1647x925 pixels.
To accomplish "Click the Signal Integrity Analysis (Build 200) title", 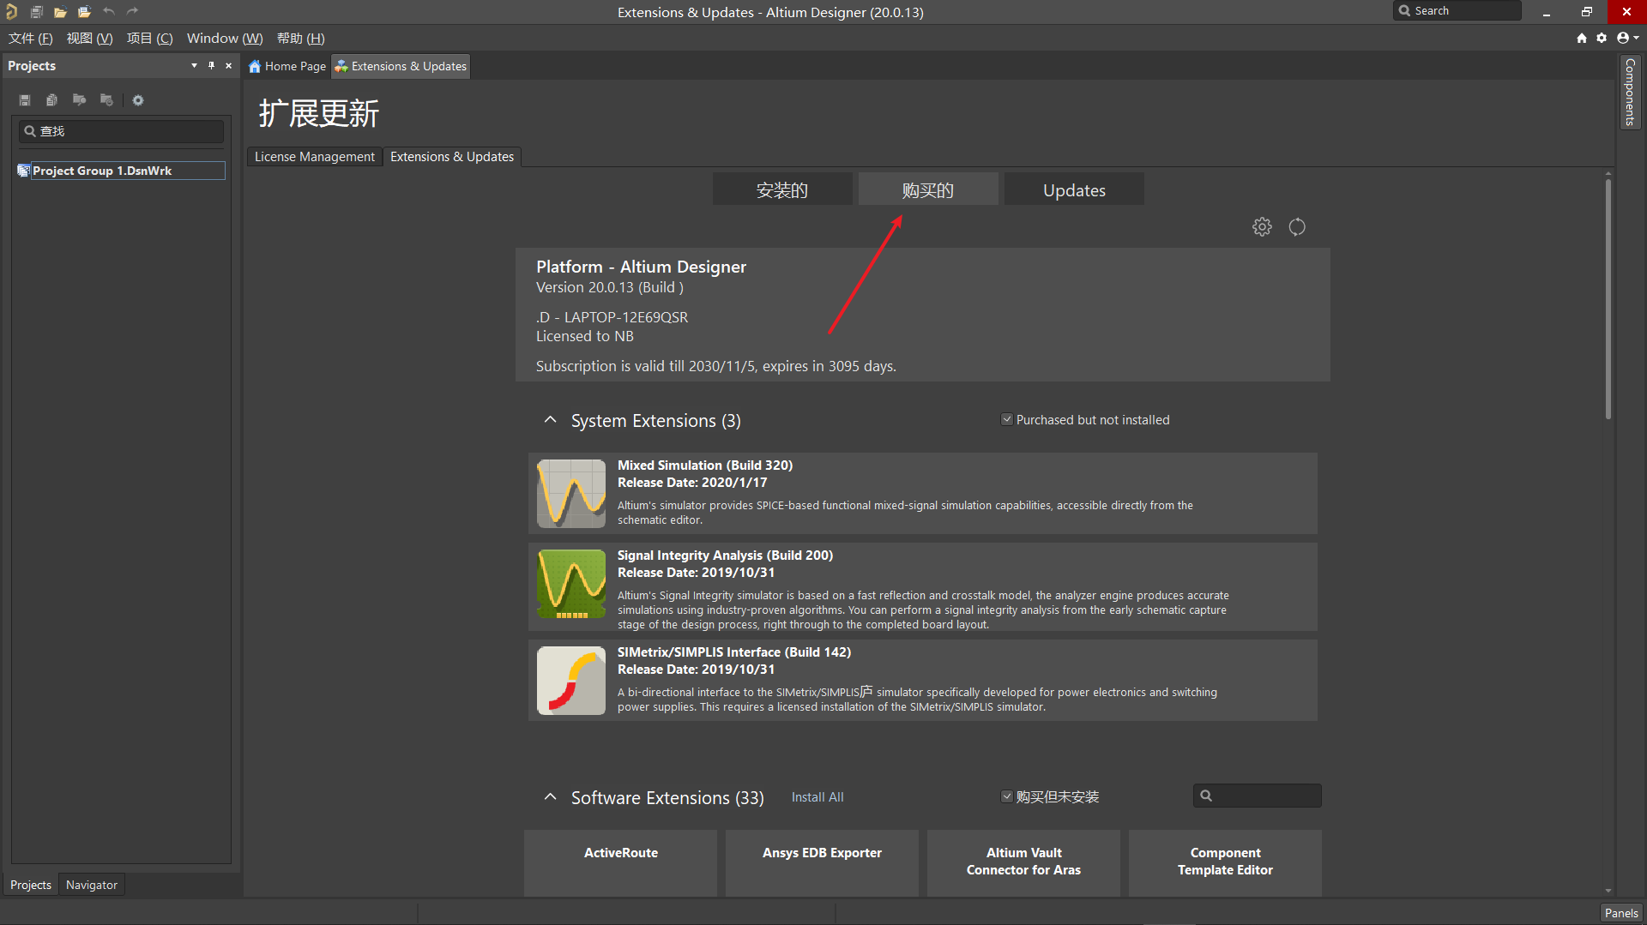I will [x=725, y=556].
